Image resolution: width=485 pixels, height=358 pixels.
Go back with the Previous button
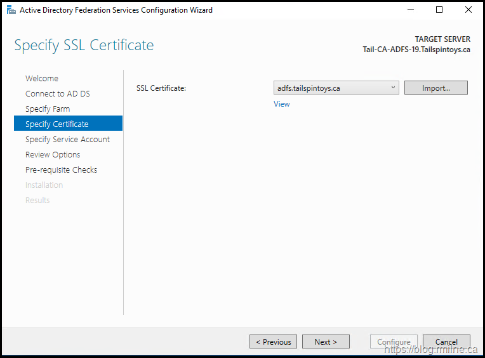pos(273,342)
